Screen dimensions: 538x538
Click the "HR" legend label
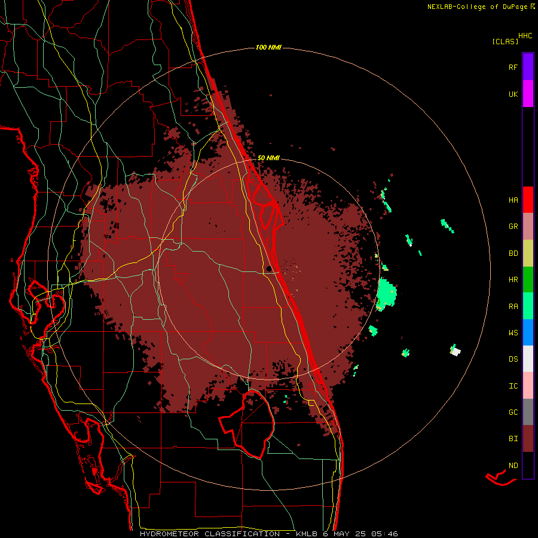click(x=513, y=280)
